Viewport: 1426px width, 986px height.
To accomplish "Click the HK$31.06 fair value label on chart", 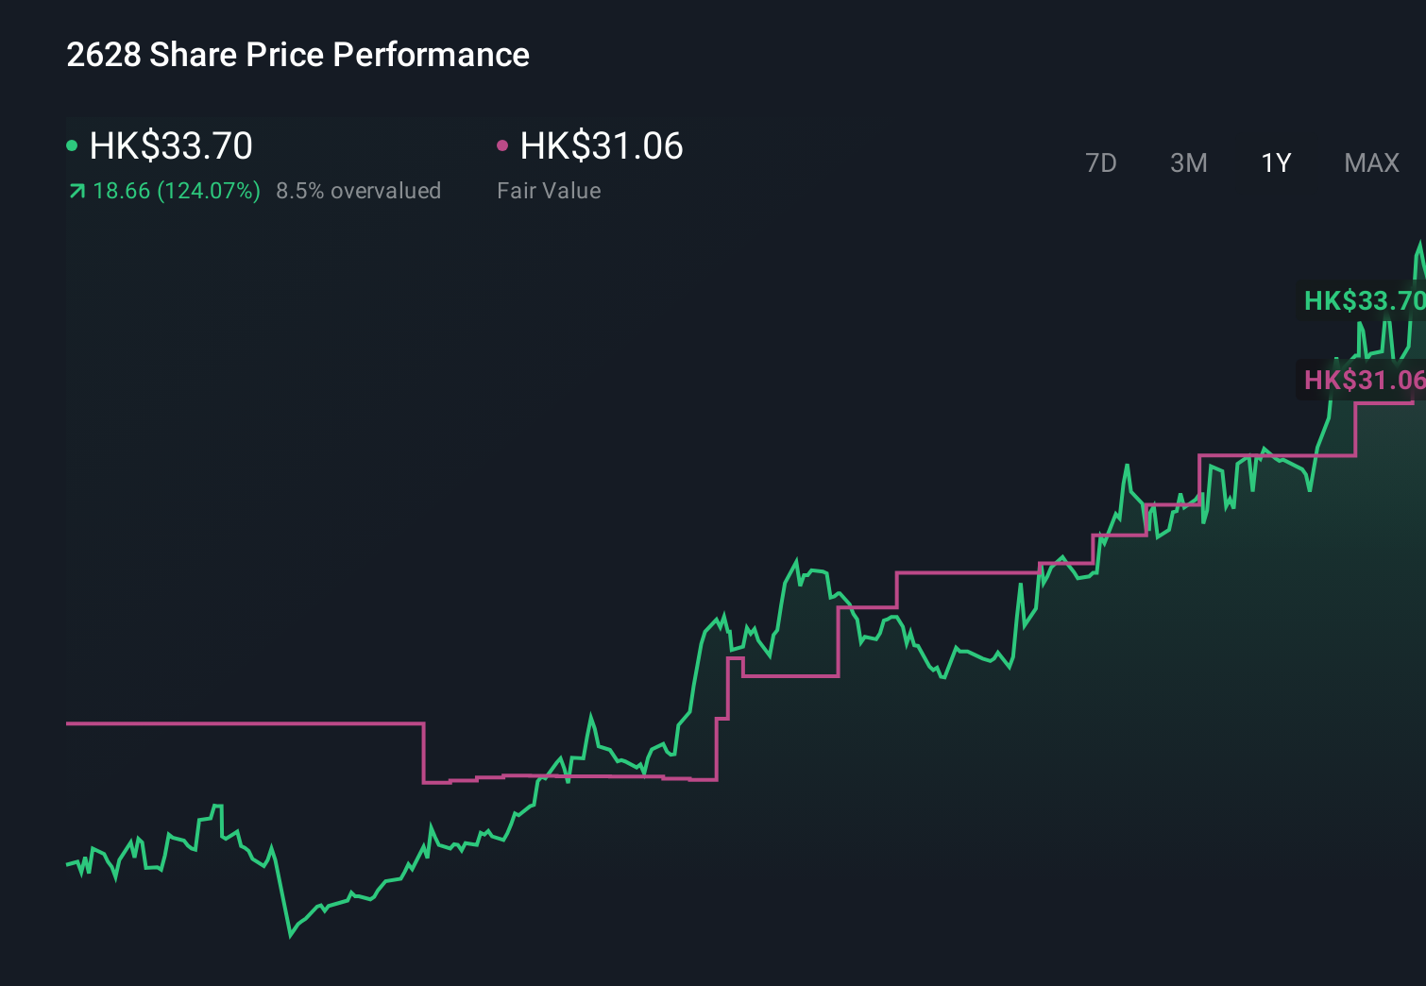I will [x=1364, y=381].
